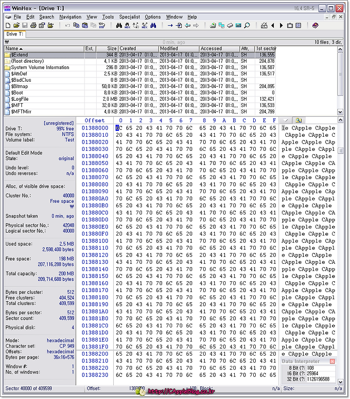Click the black left triangle icon

(x=273, y=25)
